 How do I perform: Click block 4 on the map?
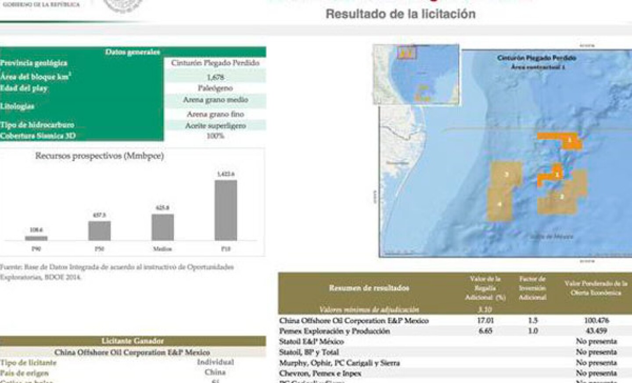500,204
